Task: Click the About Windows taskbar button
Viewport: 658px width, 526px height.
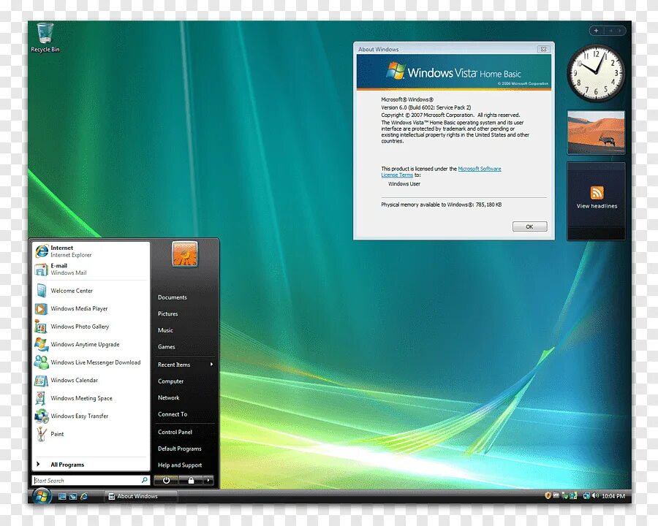Action: click(x=140, y=496)
